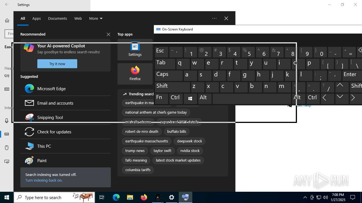The height and width of the screenshot is (203, 362).
Task: Open search options ellipsis menu
Action: [214, 18]
